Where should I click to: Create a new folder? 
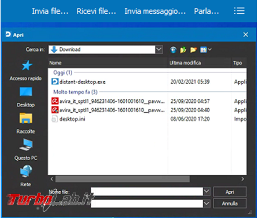[193, 50]
